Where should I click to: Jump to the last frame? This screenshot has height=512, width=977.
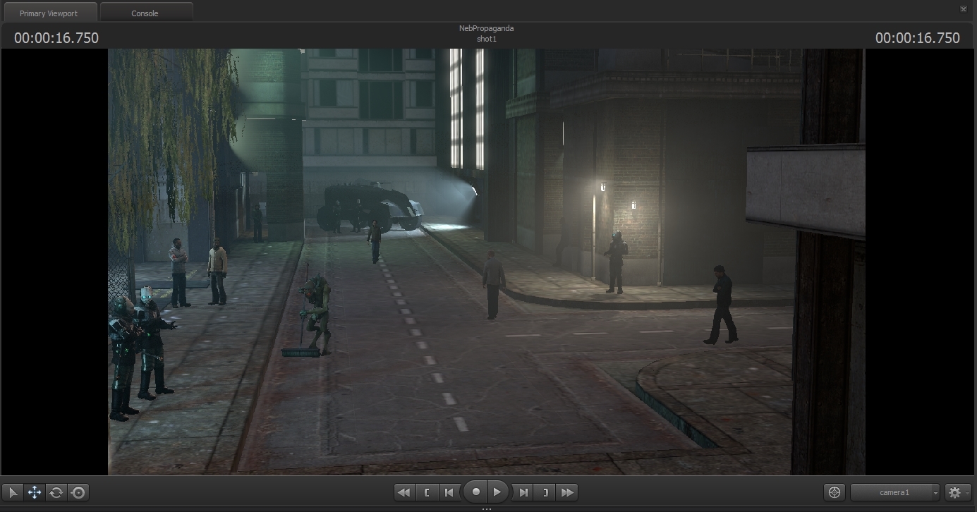click(x=568, y=492)
